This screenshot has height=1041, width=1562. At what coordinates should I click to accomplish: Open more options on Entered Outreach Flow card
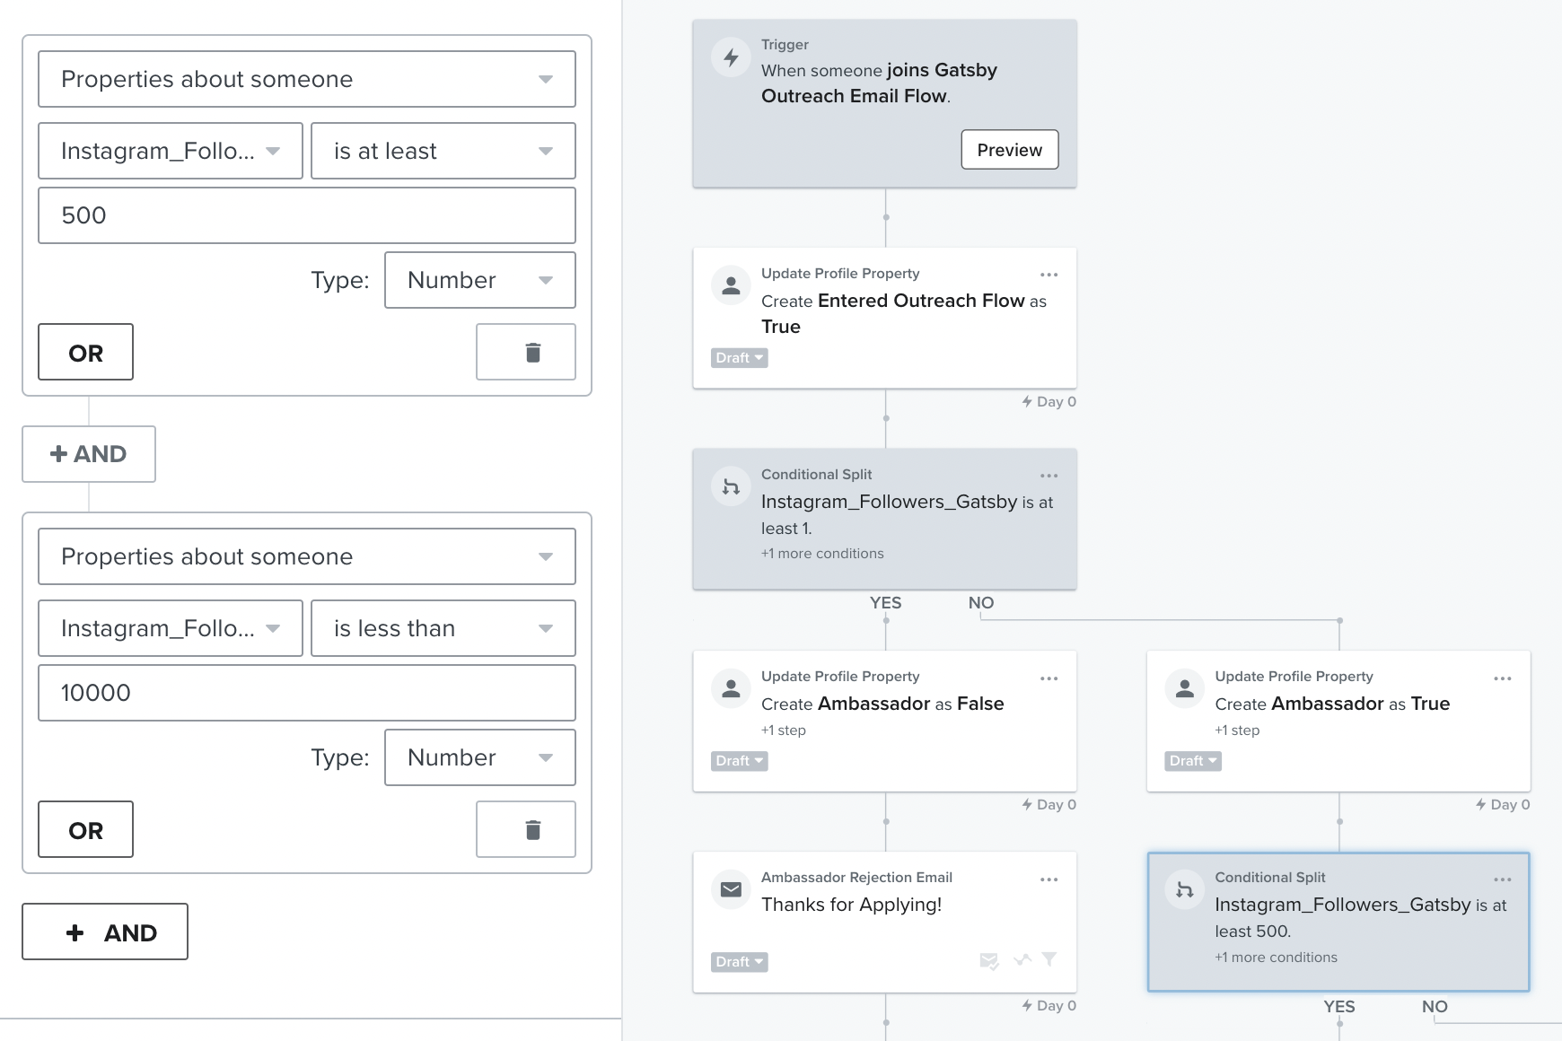coord(1049,275)
